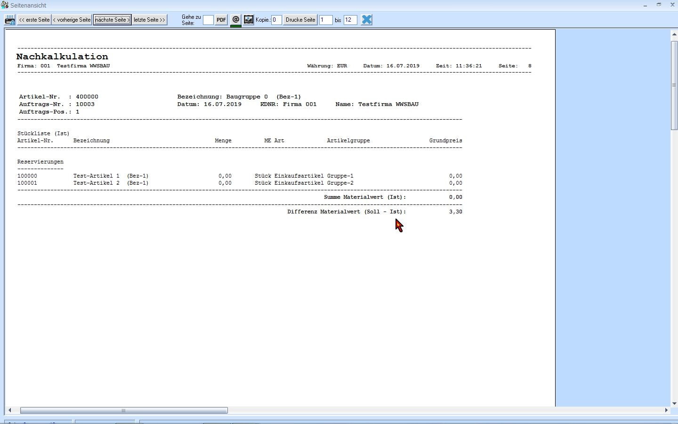This screenshot has height=424, width=678.
Task: Click the horizontal scrollbar left arrow
Action: coord(9,410)
